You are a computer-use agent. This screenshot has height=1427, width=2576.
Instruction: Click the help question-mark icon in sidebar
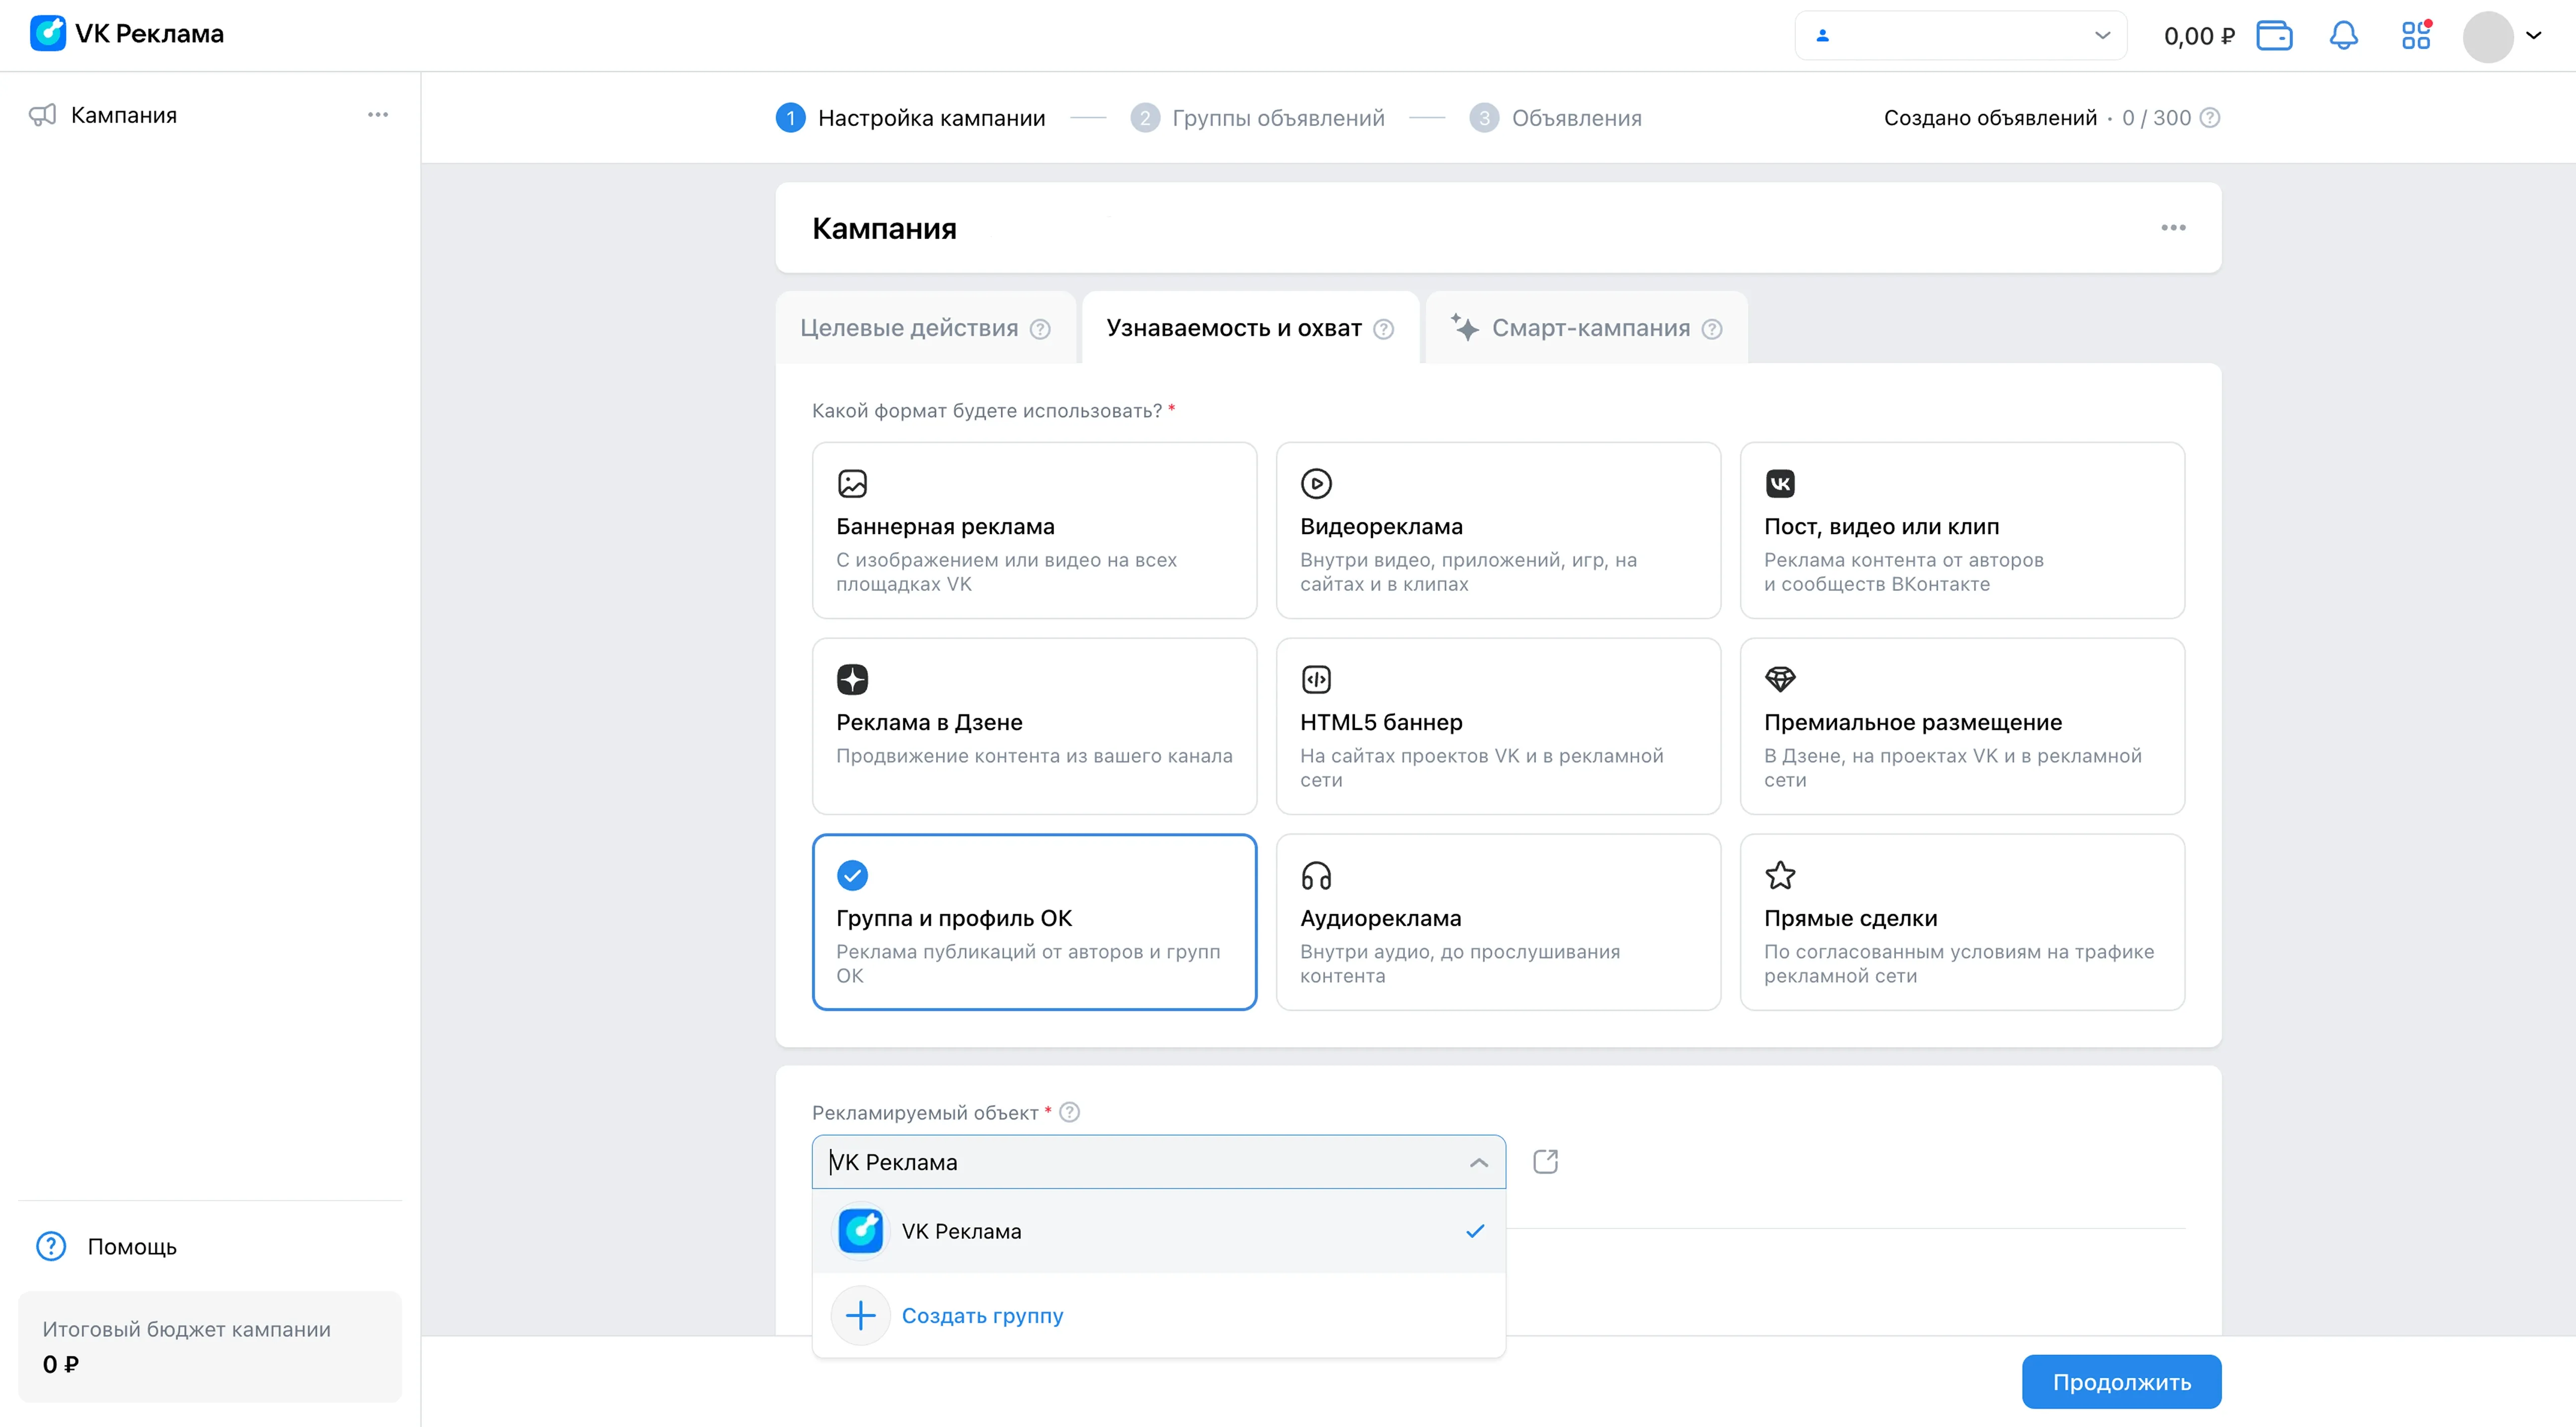click(51, 1247)
